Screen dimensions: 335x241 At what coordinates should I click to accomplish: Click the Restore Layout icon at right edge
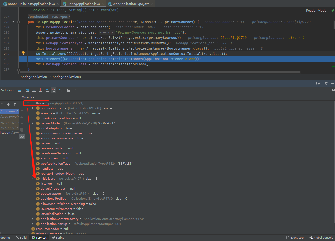[333, 90]
